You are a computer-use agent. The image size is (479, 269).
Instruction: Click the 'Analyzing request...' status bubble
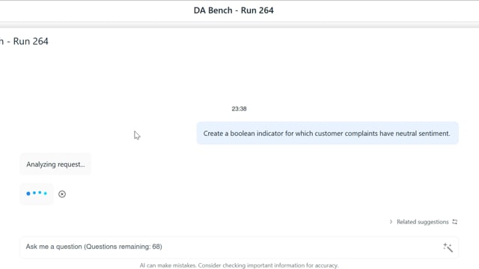[x=55, y=164]
